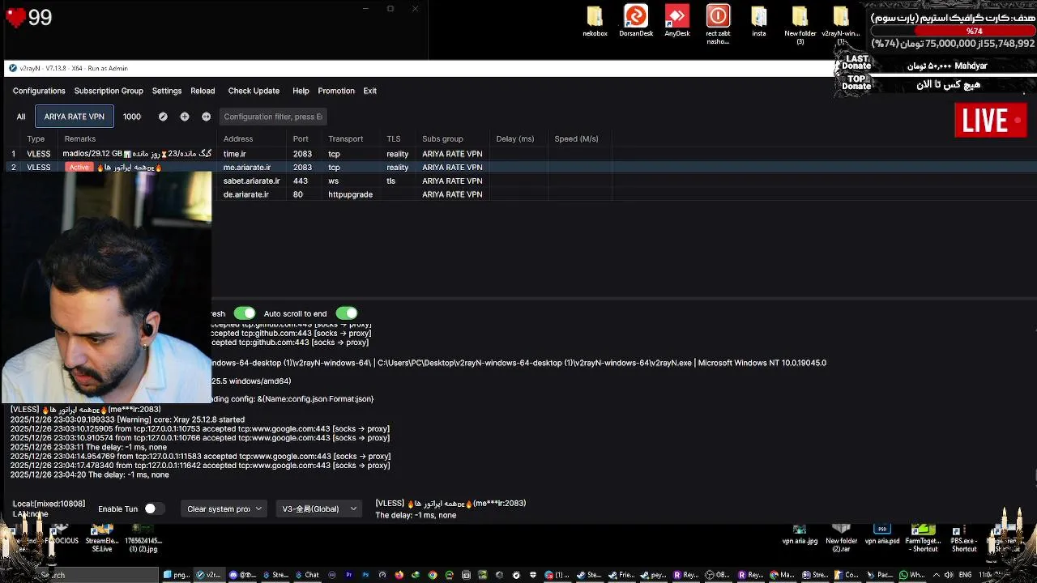Click v2rayN taskbar button

[209, 575]
